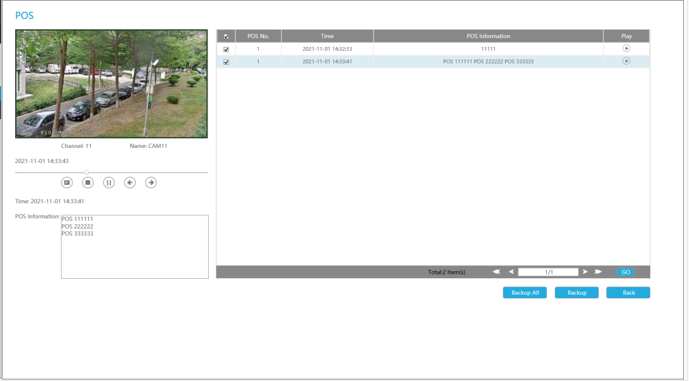Click the Total:2 Item(s) label
Screen dimensions: 689x381
click(447, 272)
